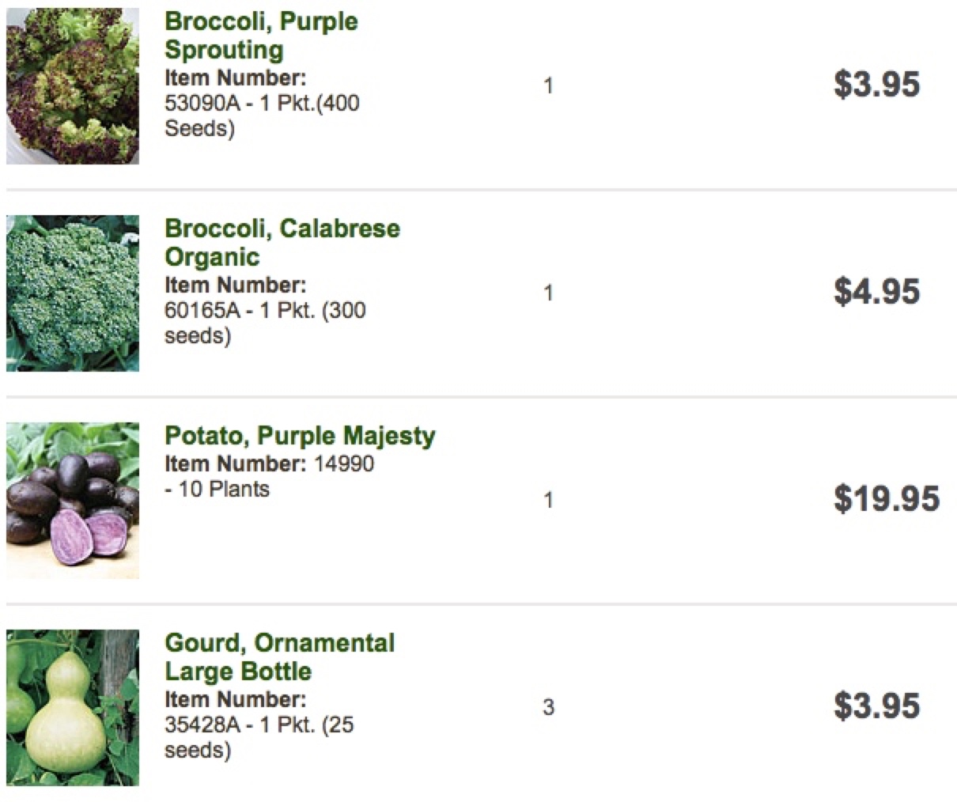The height and width of the screenshot is (802, 957).
Task: Click the $3.95 price of Purple Sprouting broccoli
Action: [876, 85]
